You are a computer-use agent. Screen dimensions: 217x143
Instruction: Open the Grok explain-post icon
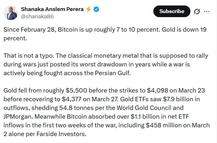[x=197, y=12]
